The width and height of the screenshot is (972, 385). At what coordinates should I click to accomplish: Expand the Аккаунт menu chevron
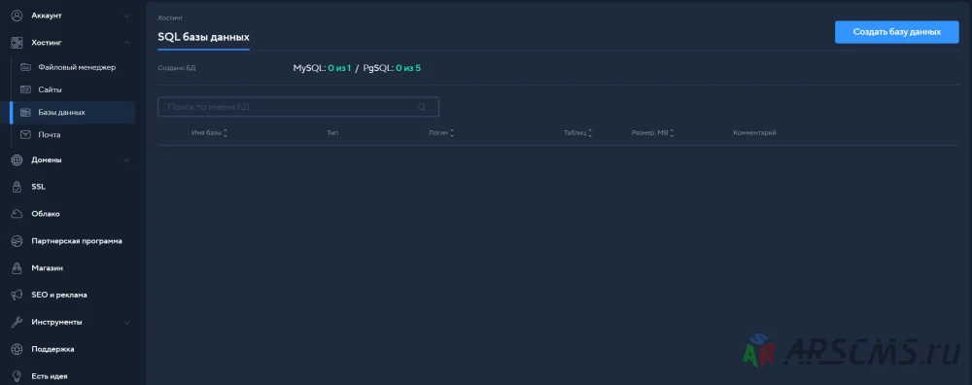point(127,16)
